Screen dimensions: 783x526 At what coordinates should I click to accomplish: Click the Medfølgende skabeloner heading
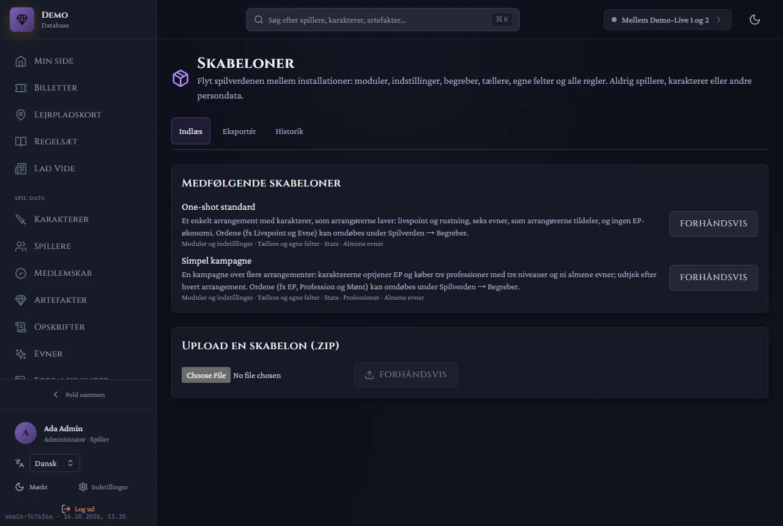pos(261,183)
